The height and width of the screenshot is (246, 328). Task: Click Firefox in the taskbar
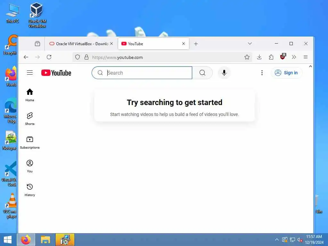click(26, 240)
